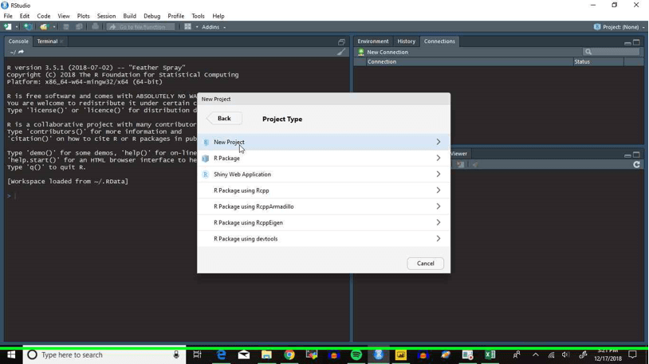The image size is (649, 364).
Task: Open the File menu
Action: point(8,16)
